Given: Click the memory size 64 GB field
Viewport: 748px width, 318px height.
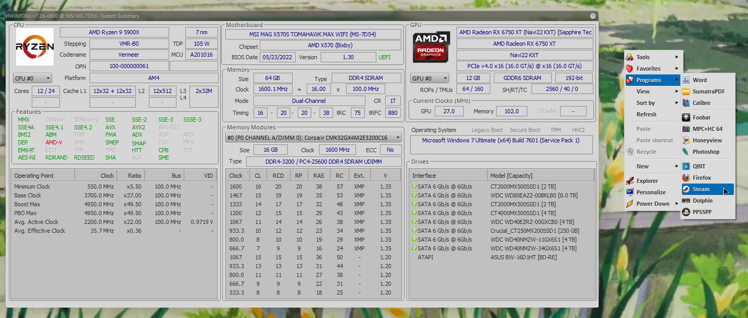Looking at the screenshot, I should point(273,78).
